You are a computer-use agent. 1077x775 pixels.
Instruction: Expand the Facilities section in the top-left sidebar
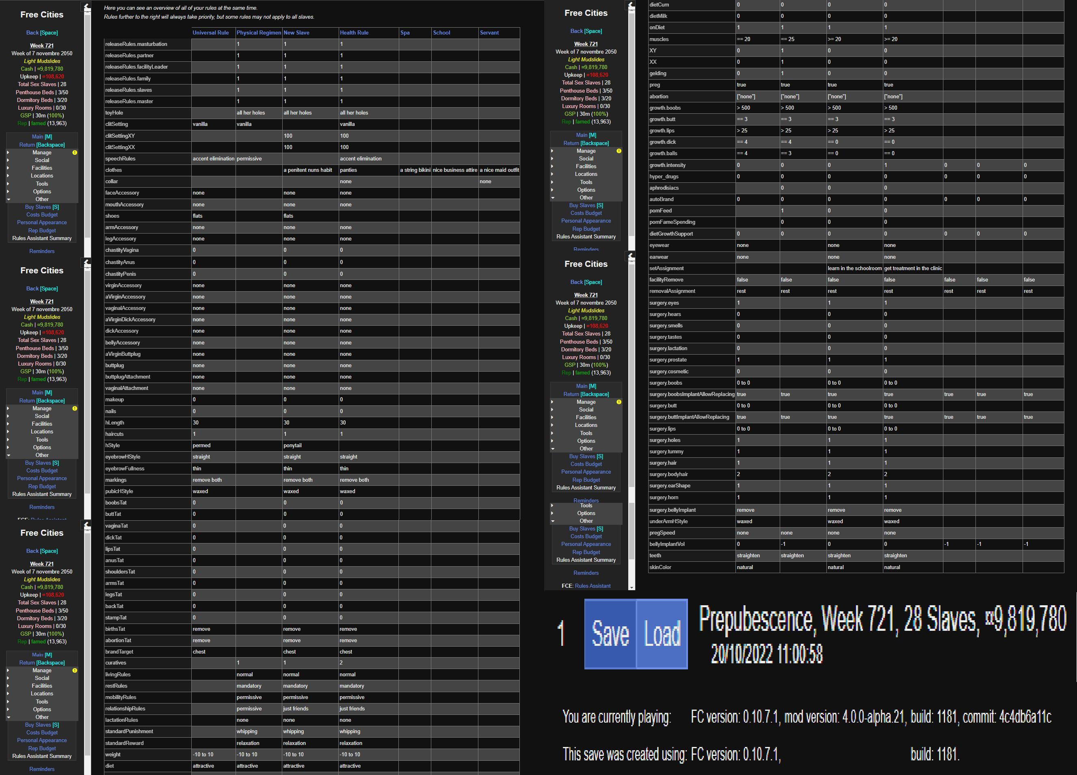pyautogui.click(x=42, y=168)
